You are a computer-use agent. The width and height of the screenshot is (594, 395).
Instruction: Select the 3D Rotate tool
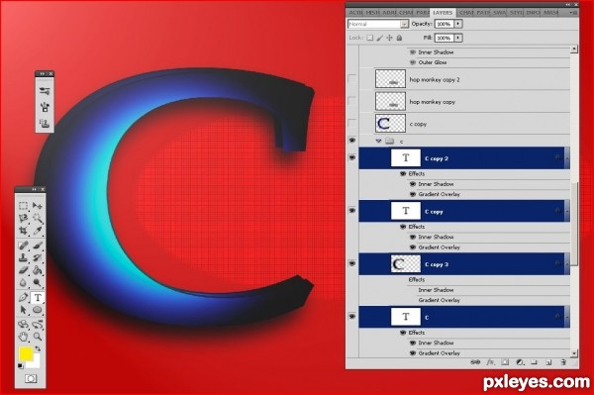(24, 324)
